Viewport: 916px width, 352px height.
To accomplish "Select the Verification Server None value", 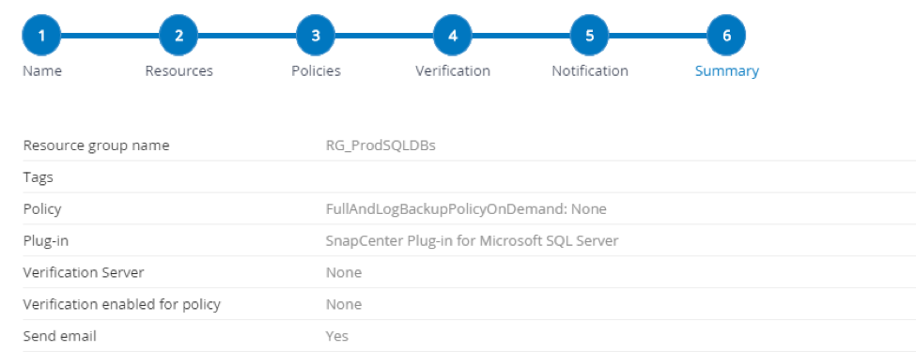I will (344, 272).
